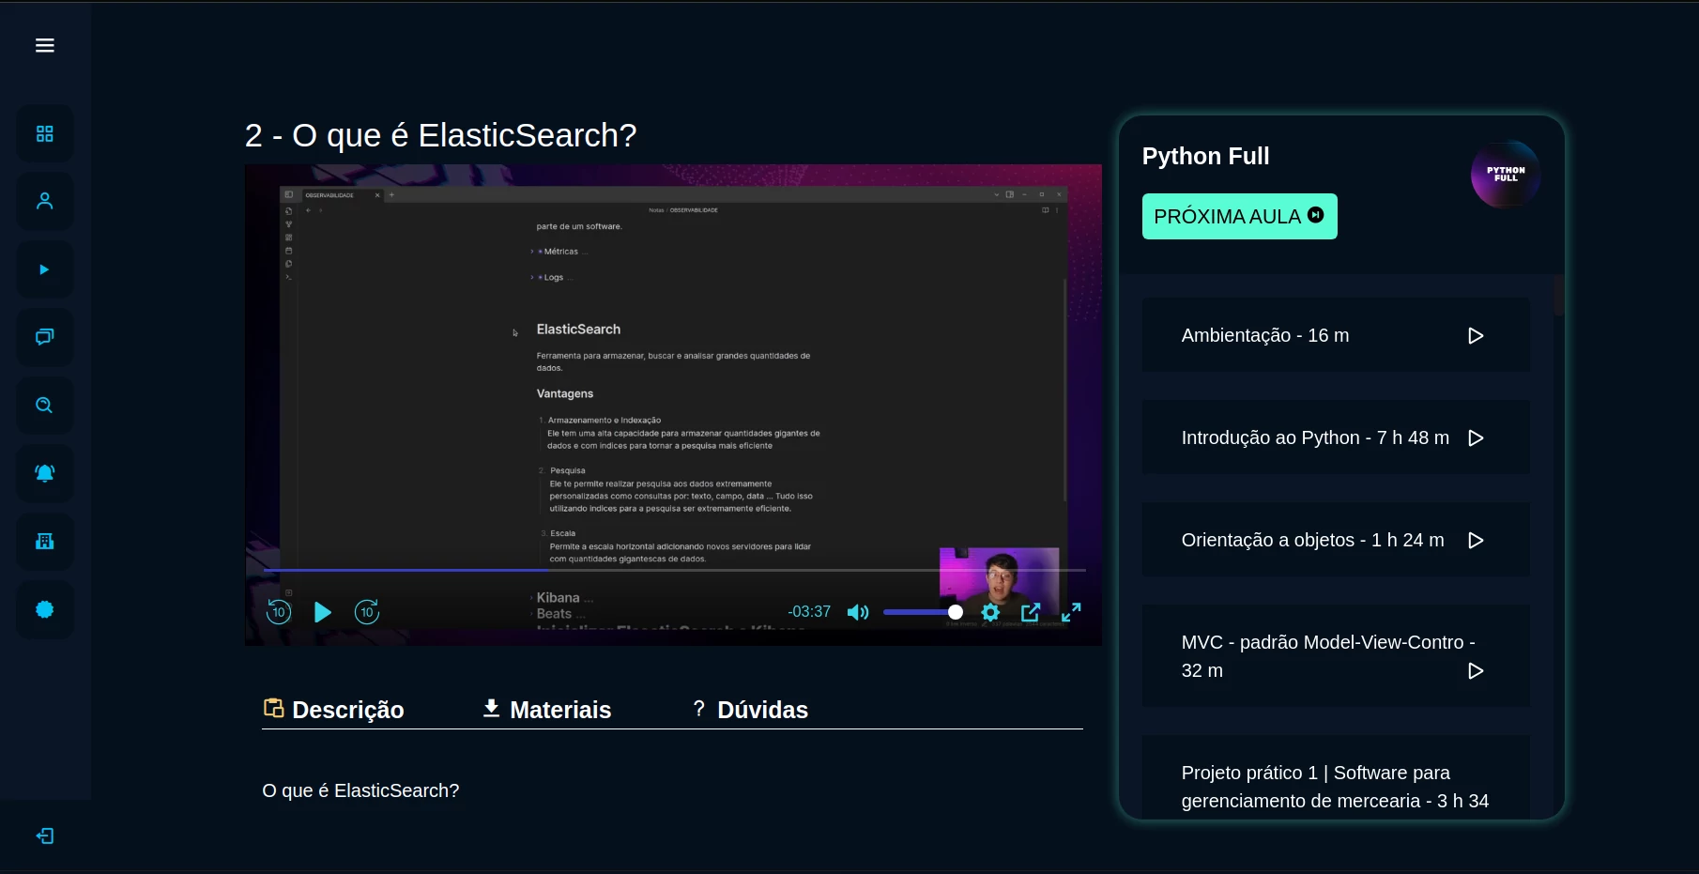
Task: Skip back 10 seconds in the video
Action: coord(278,612)
